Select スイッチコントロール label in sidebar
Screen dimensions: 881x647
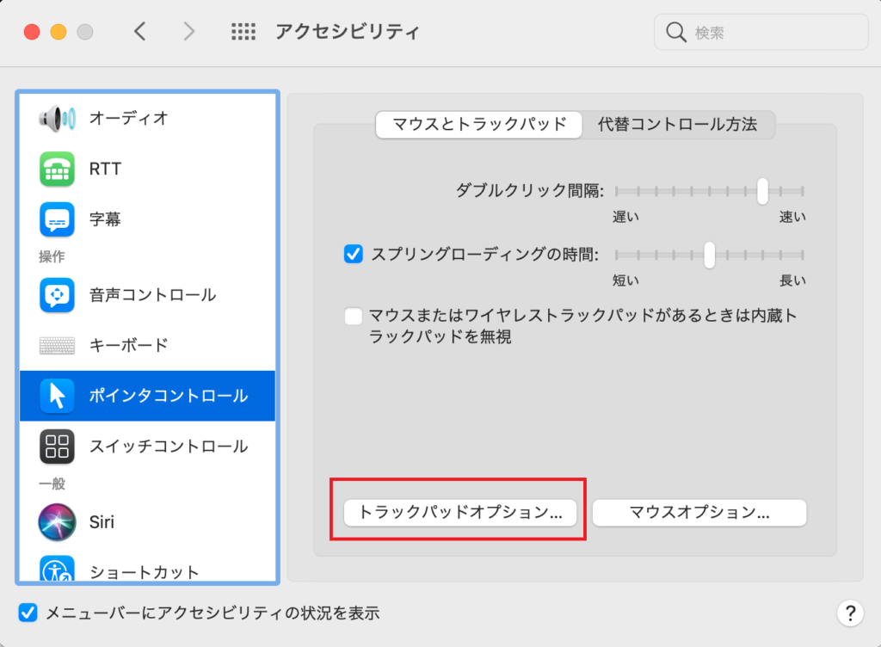169,447
